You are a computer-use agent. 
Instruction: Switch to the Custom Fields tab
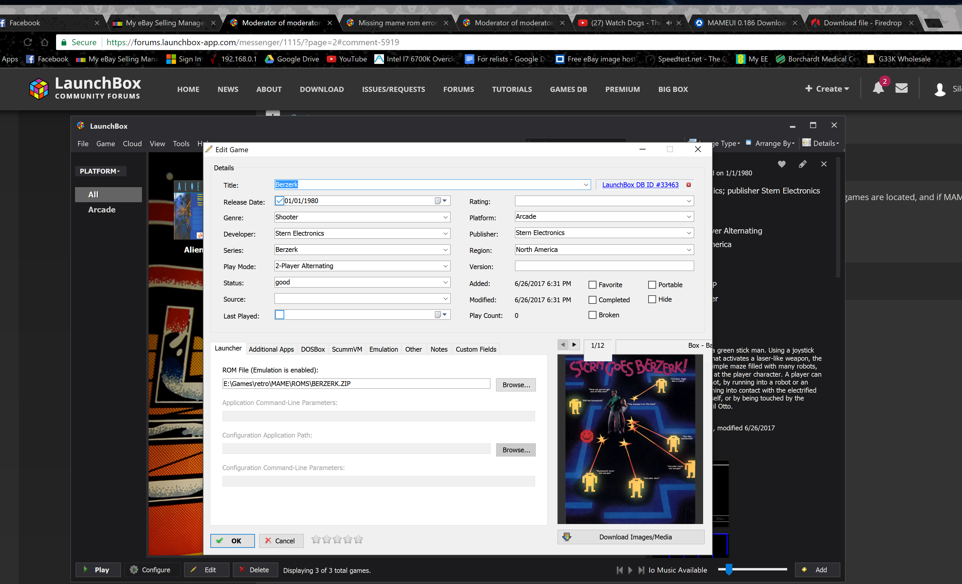[476, 349]
